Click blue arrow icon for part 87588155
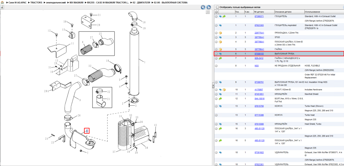The width and height of the screenshot is (344, 166). pos(220,54)
